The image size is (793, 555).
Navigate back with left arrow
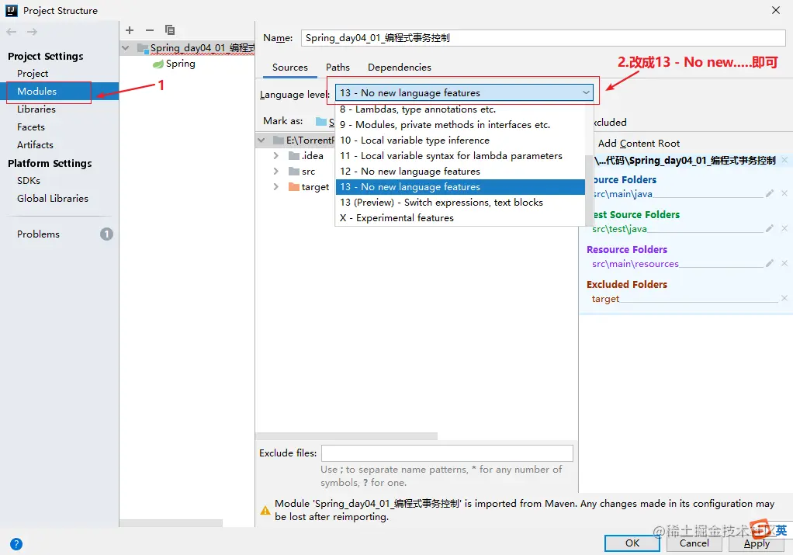point(12,32)
